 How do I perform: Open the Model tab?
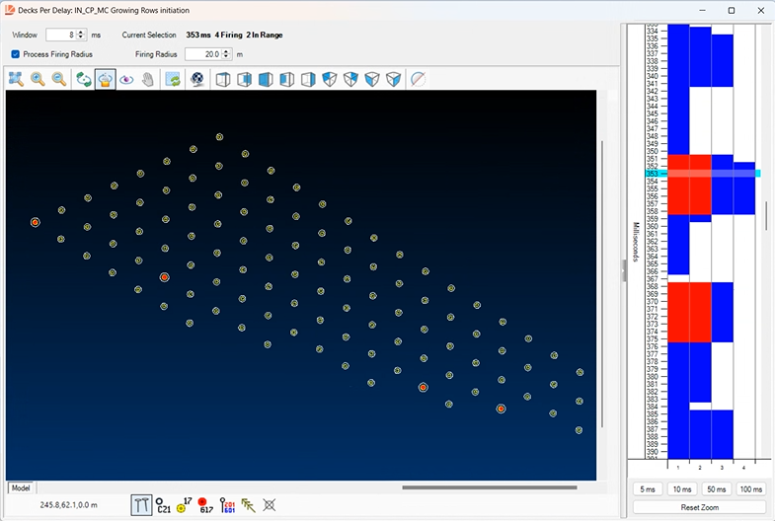pyautogui.click(x=20, y=488)
